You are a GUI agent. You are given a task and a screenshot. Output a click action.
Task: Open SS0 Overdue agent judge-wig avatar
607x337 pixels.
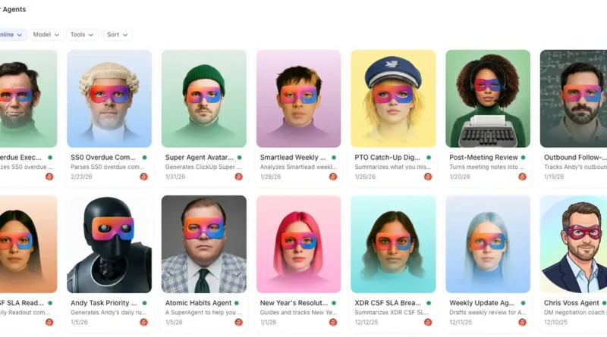pos(109,98)
